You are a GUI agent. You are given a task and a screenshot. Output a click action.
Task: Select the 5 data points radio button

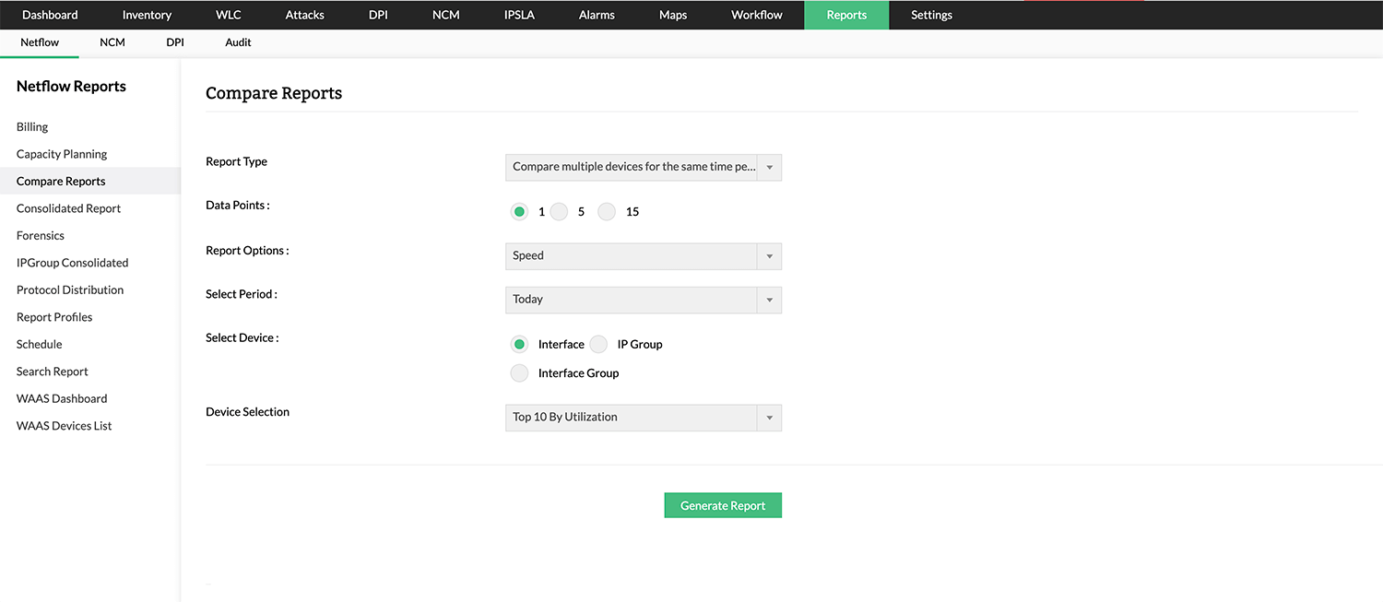(559, 211)
